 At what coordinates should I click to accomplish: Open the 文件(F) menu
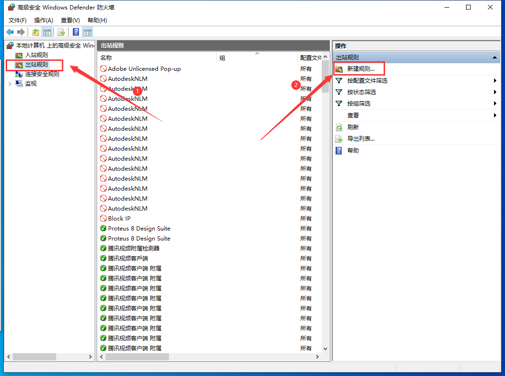tap(18, 20)
